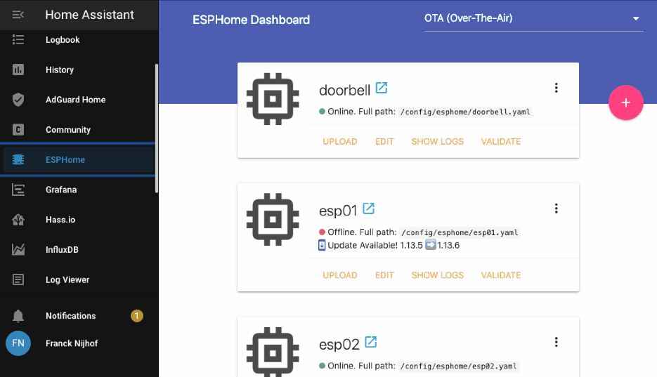Validate the doorbell configuration

501,141
